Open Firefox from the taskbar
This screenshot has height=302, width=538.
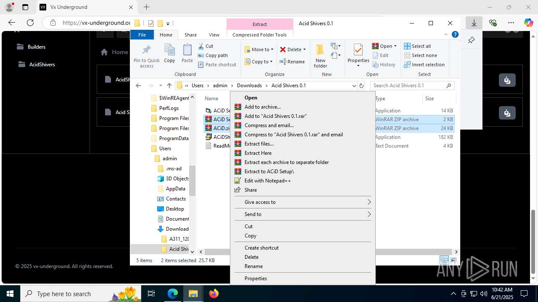214,294
